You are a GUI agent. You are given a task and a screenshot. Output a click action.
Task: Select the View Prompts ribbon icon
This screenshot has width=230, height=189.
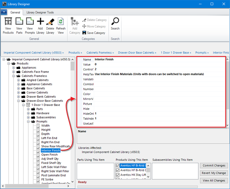pos(30,21)
